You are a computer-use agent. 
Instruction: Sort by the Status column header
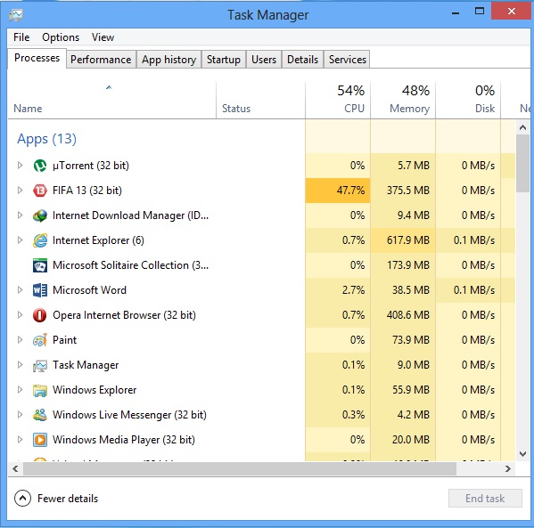pos(260,101)
